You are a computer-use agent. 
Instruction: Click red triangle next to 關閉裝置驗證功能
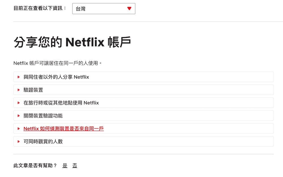[x=19, y=116]
